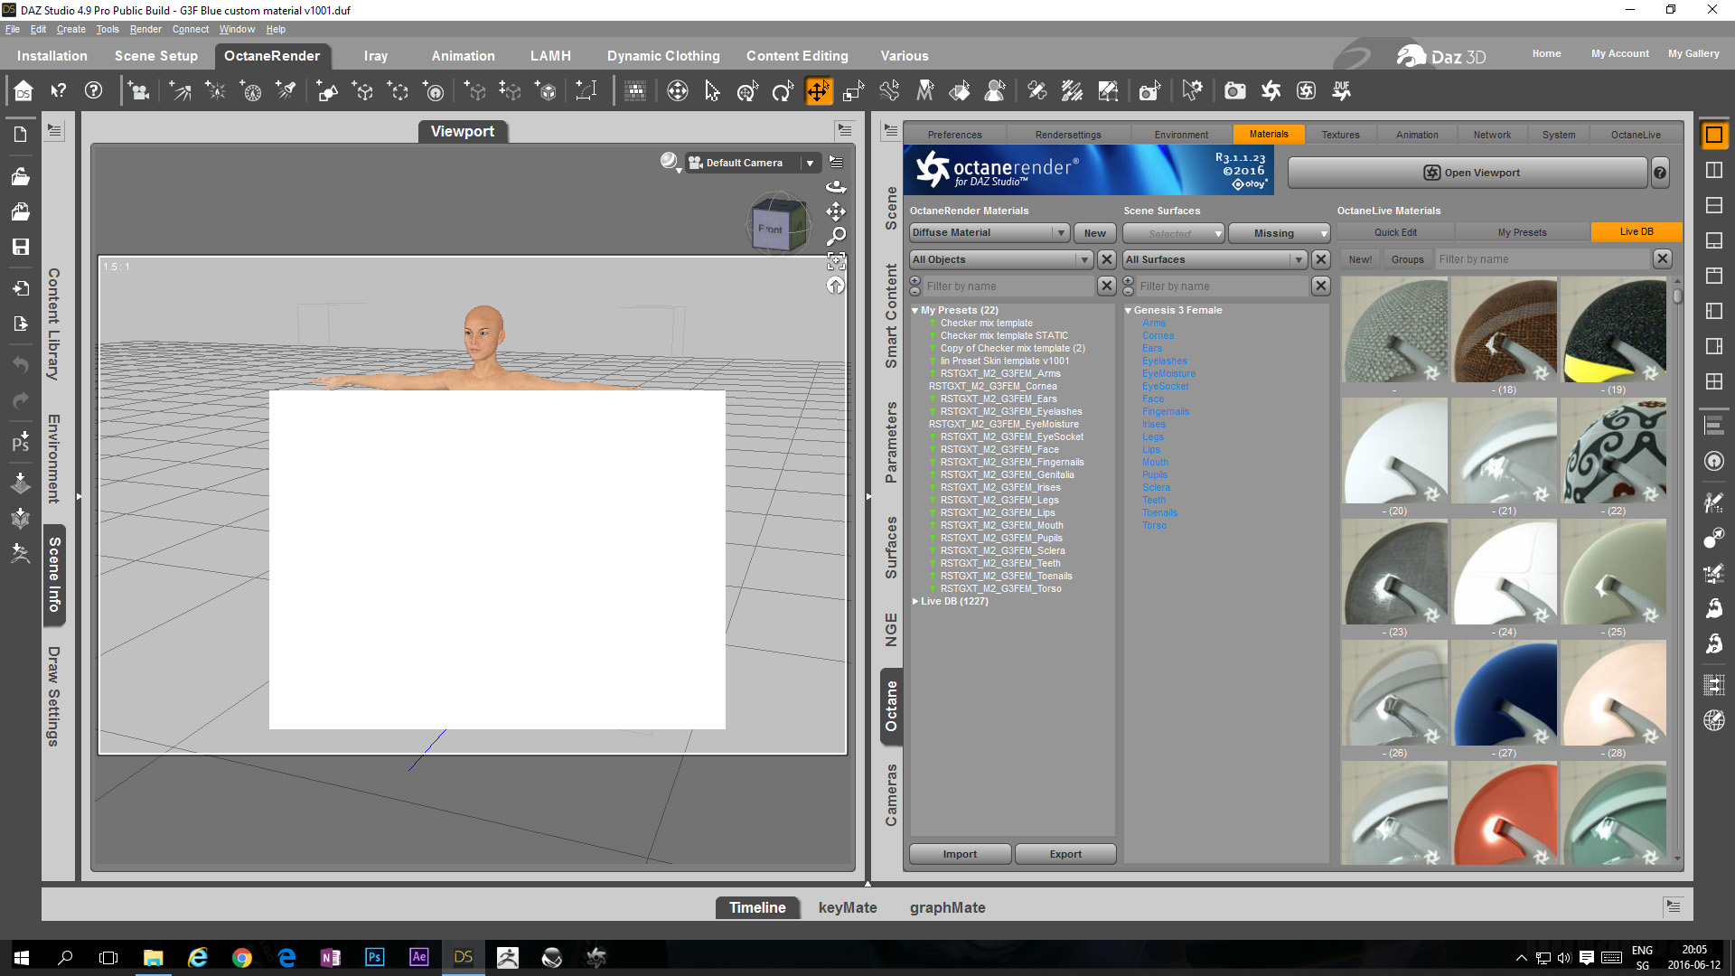1735x976 pixels.
Task: Switch to the Rendersettings tab
Action: 1068,135
